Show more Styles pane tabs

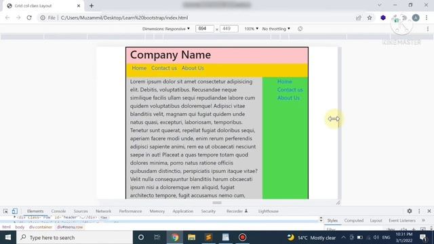pyautogui.click(x=423, y=220)
